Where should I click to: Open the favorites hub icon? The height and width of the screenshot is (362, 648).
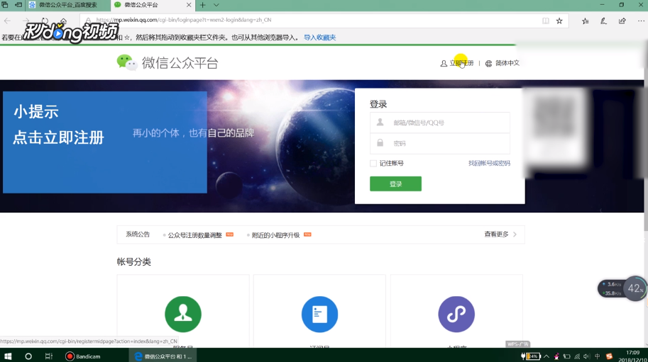(x=585, y=21)
